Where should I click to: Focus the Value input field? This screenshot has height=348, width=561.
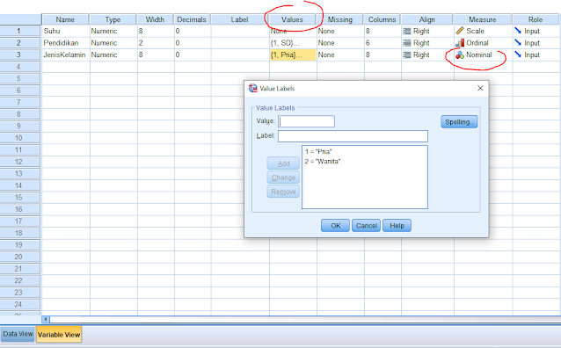pos(306,121)
